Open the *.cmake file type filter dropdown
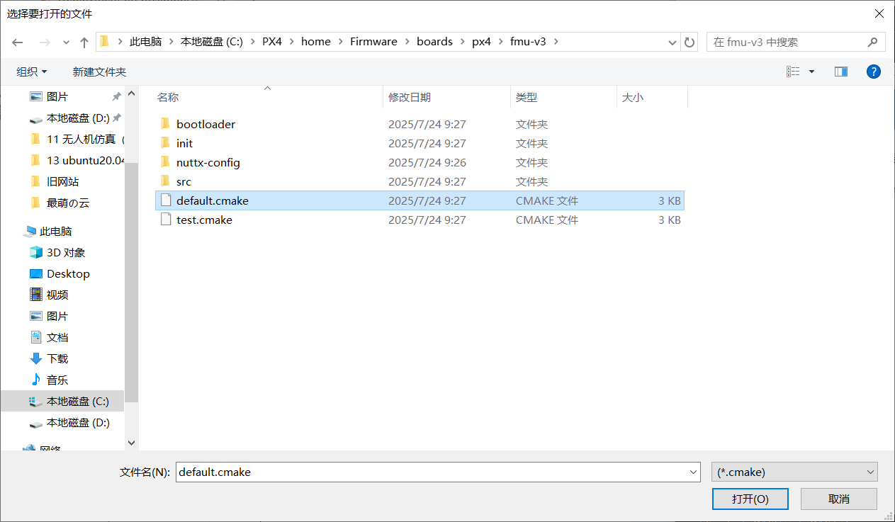The height and width of the screenshot is (522, 895). (794, 472)
